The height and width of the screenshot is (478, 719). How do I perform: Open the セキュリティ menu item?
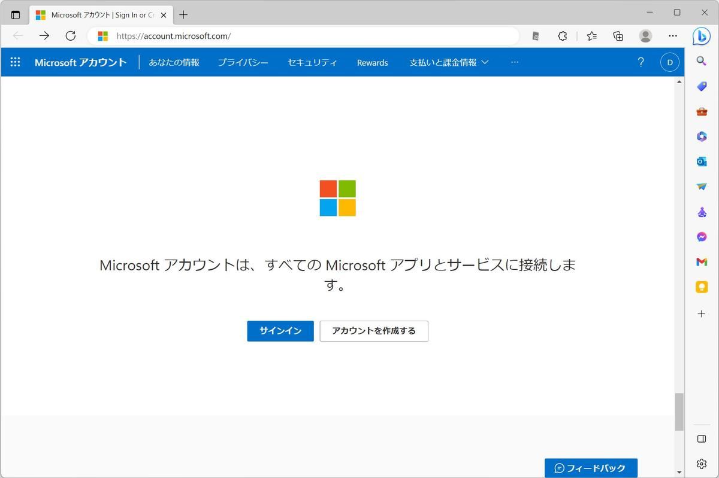pyautogui.click(x=312, y=62)
